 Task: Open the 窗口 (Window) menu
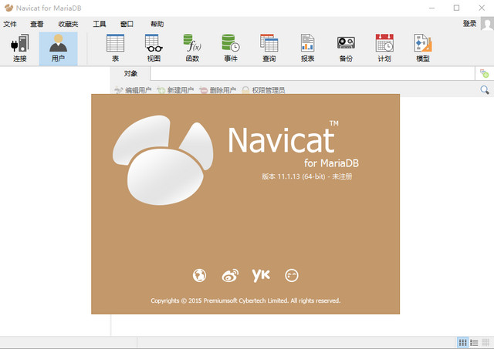click(127, 24)
